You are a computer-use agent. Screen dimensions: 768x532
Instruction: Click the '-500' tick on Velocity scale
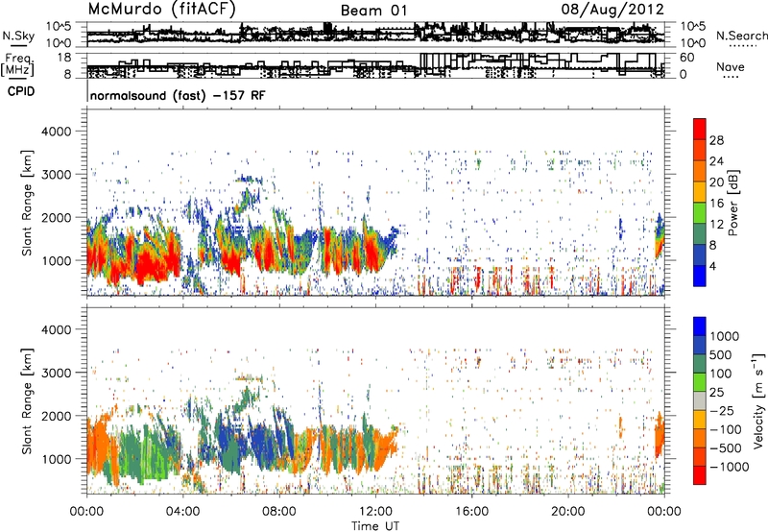point(726,447)
